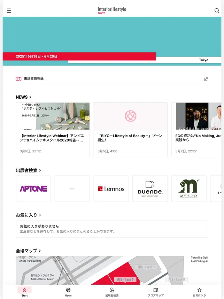Switch to the News tab
The height and width of the screenshot is (299, 224).
coord(68,292)
